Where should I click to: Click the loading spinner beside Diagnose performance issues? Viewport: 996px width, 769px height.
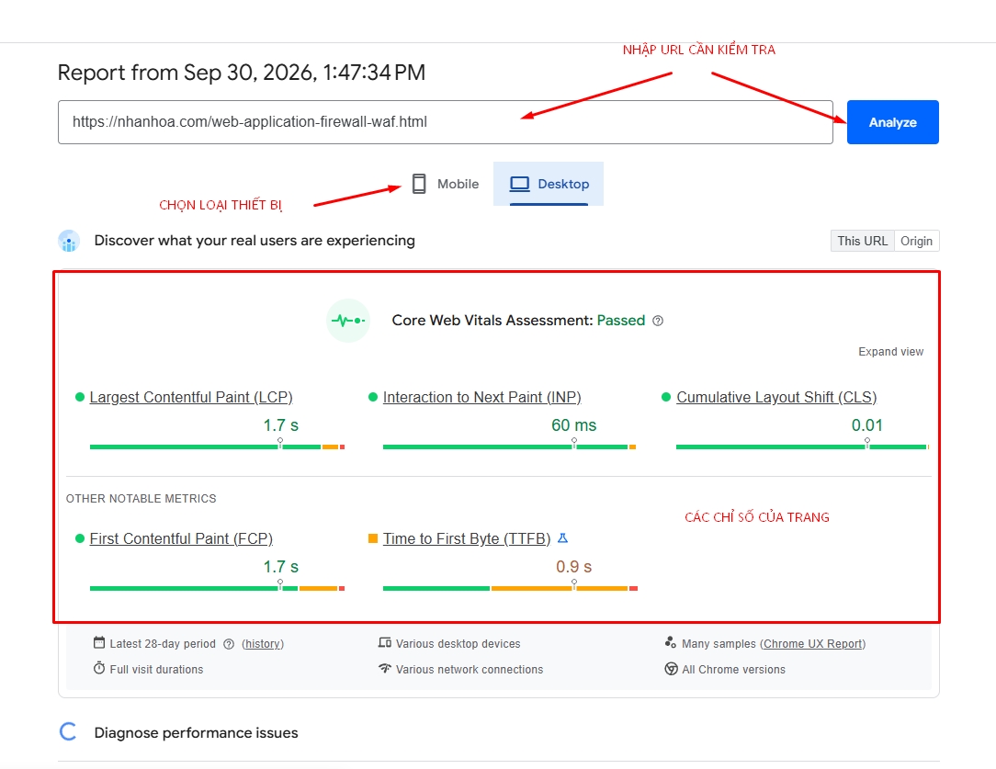coord(69,731)
